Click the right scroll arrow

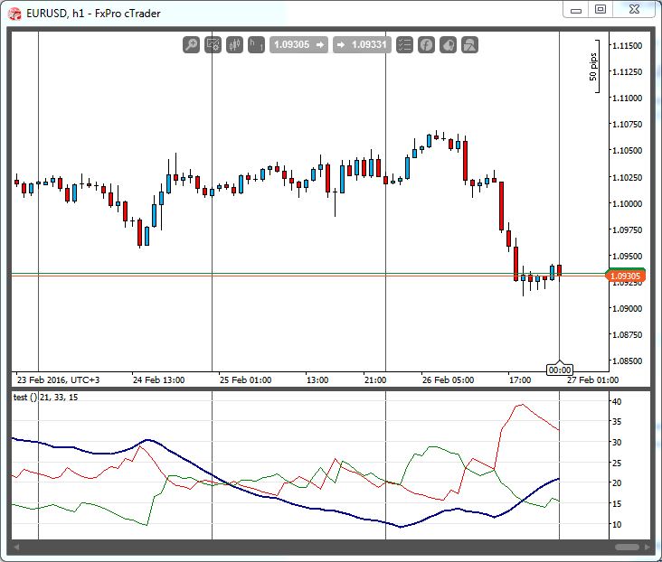pos(648,548)
